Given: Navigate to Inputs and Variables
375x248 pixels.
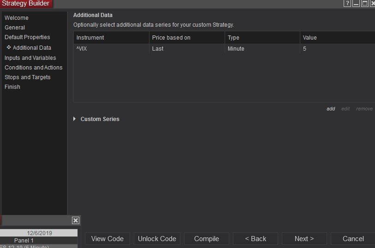Looking at the screenshot, I should [x=30, y=58].
